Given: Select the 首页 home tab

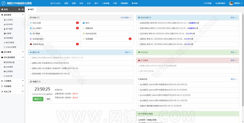Looking at the screenshot, I should coord(31,9).
